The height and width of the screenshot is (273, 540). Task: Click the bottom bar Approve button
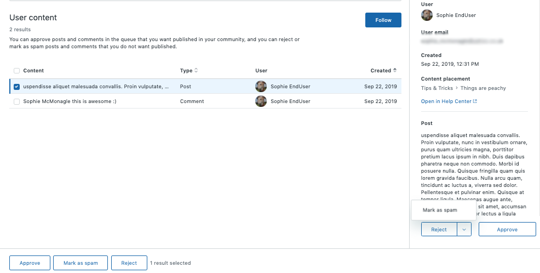click(30, 263)
